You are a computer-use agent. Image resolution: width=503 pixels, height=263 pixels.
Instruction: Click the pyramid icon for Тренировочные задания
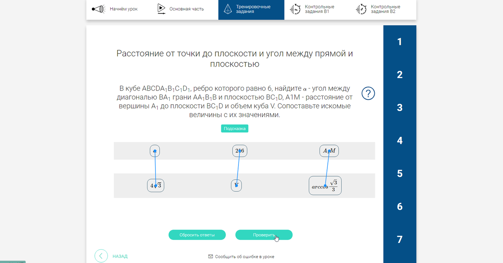[227, 9]
